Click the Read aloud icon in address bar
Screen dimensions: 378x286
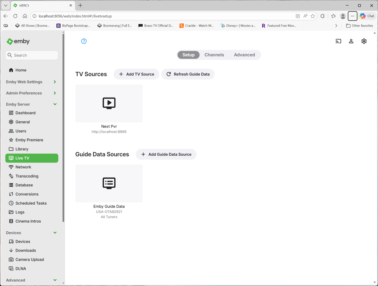click(305, 16)
